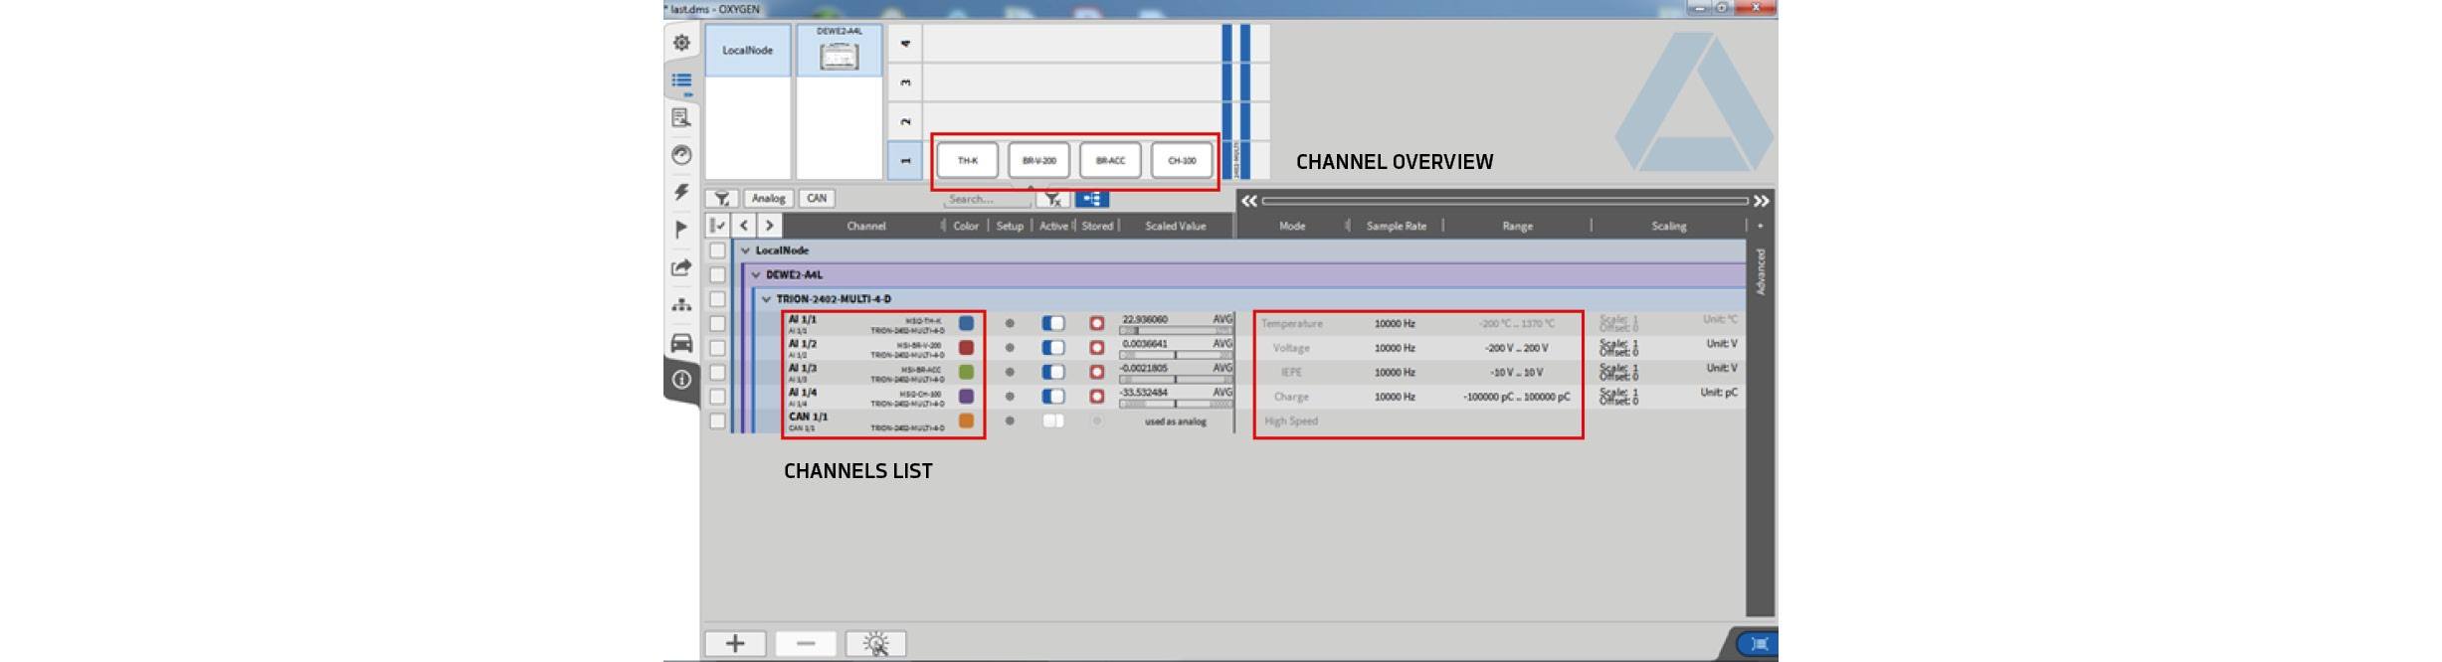2442x662 pixels.
Task: Collapse the DEWE2-A4L device group
Action: click(756, 274)
